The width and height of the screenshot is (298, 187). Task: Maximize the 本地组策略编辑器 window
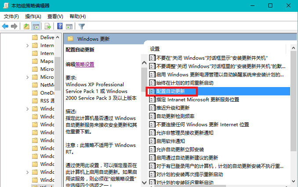[270, 6]
